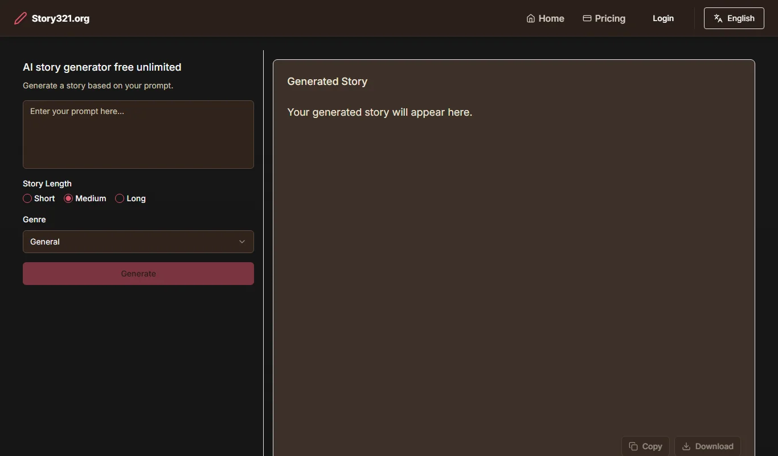The image size is (778, 456).
Task: Click the Generate button
Action: click(x=138, y=274)
